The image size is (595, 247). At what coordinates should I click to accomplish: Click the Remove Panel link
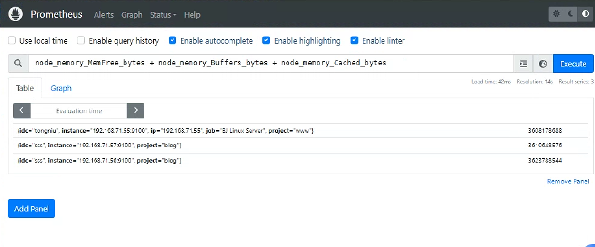tap(568, 182)
